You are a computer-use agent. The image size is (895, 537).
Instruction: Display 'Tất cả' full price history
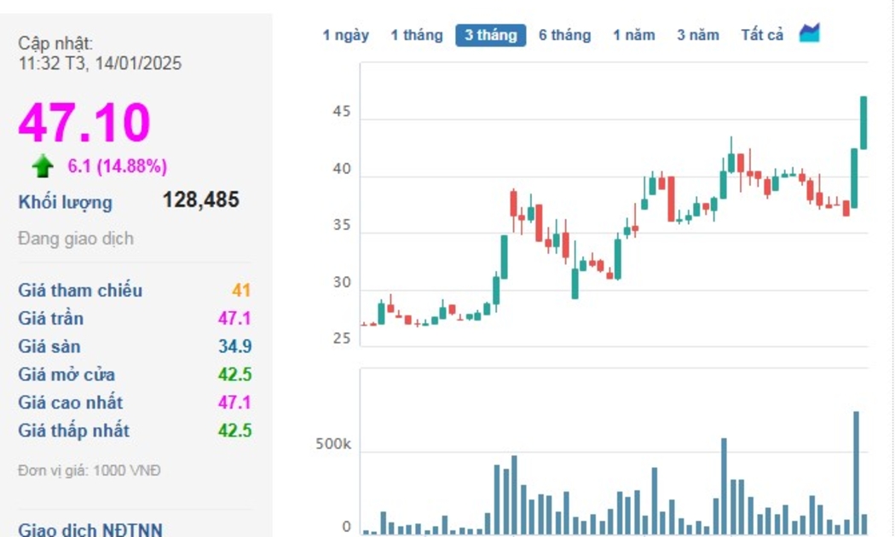762,35
